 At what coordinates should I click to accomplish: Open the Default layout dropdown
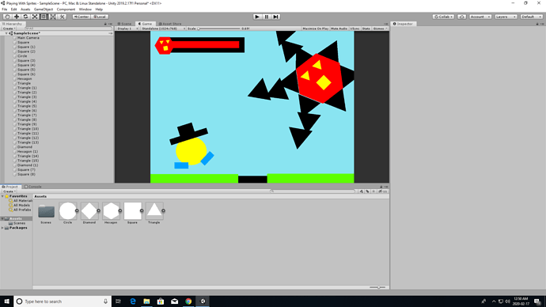[x=531, y=17]
